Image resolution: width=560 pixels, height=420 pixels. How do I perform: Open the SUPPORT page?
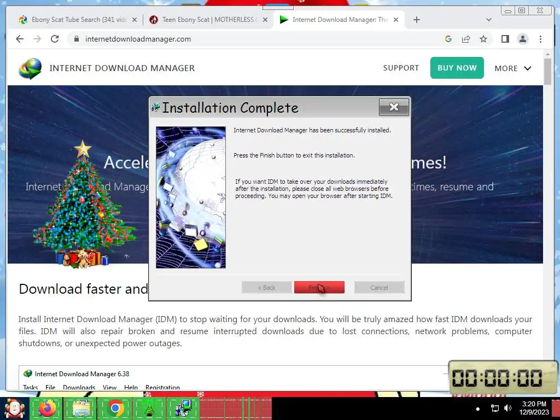(x=401, y=68)
